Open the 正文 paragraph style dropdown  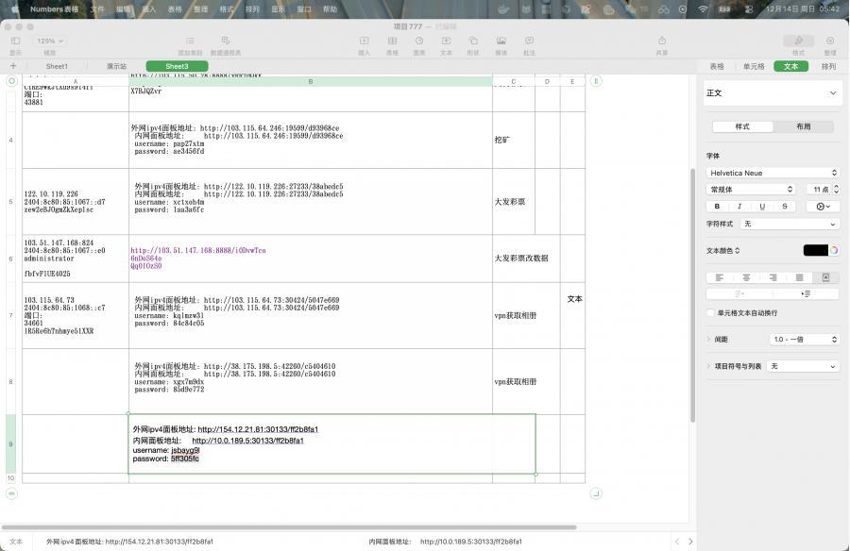tap(772, 93)
